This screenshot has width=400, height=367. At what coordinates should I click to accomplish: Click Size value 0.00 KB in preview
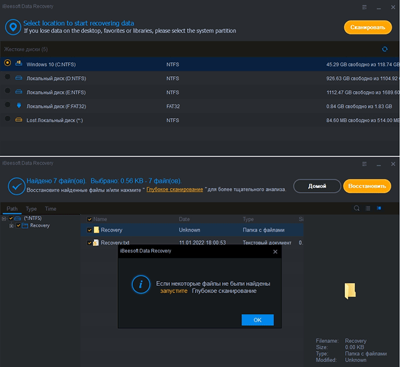(354, 347)
